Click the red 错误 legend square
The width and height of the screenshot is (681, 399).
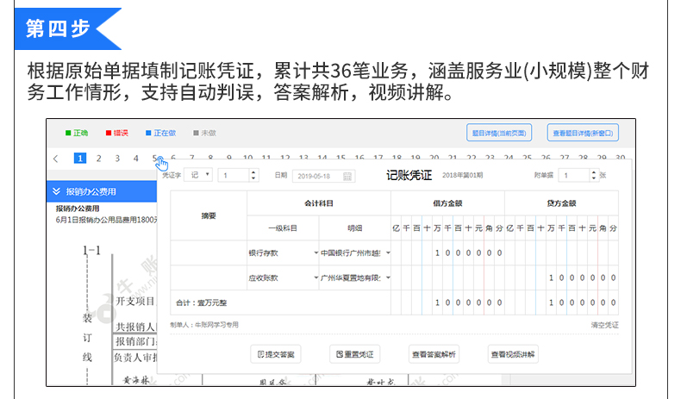pos(109,133)
